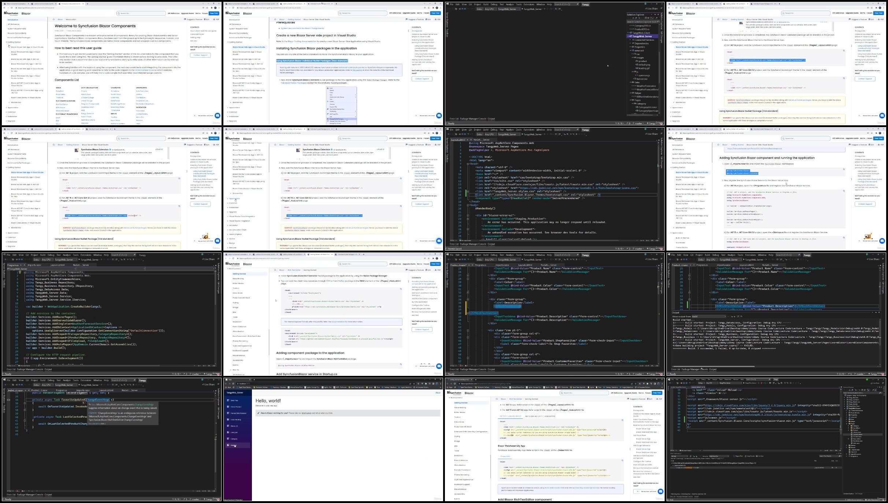Viewport: 888px width, 503px height.
Task: Click the Output panel's horizontal scrollbar under the build log
Action: click(x=774, y=366)
